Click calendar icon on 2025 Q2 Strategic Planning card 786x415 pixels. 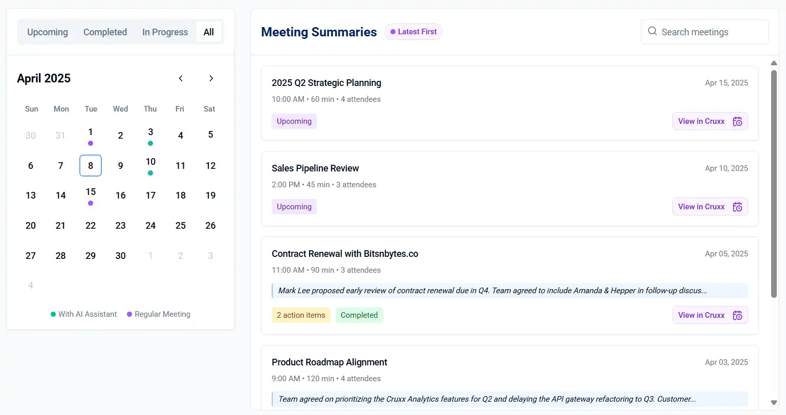[x=737, y=121]
